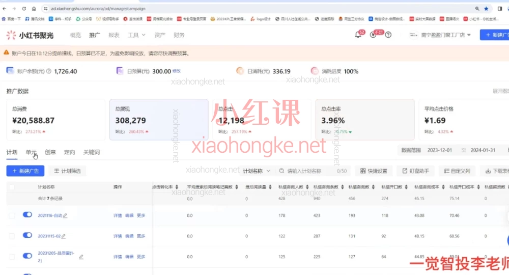Switch to the 单元 tab
The width and height of the screenshot is (509, 275).
tap(31, 152)
